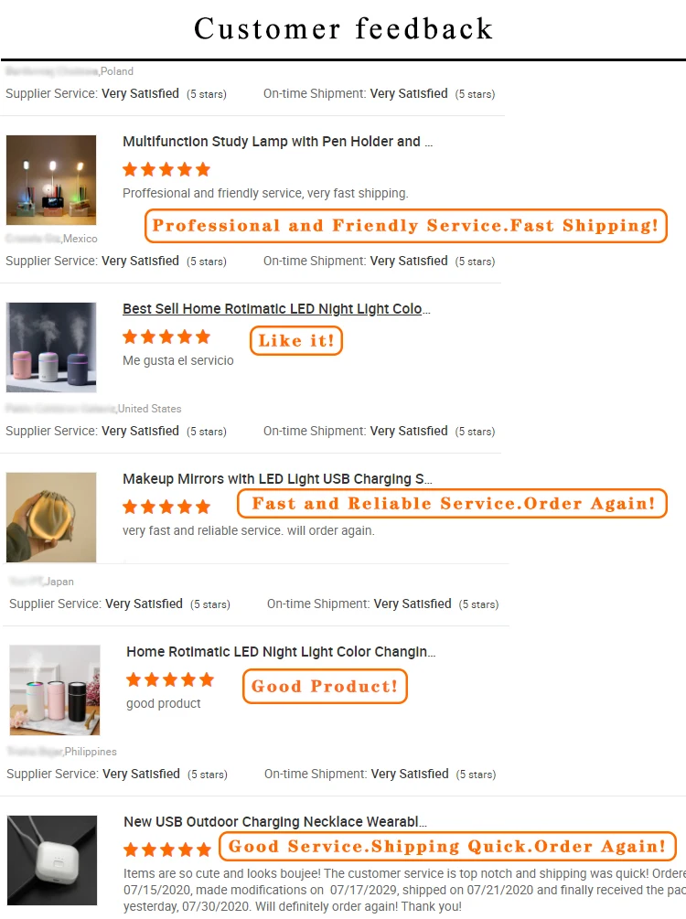Click the New USB Outdoor Charging Necklace title

tap(275, 822)
